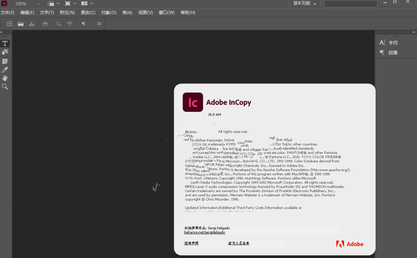Click the Find magnifier icon in the toolbar
The image size is (417, 258).
[x=59, y=24]
